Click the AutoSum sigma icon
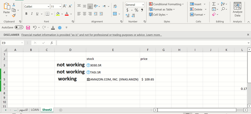 point(214,4)
